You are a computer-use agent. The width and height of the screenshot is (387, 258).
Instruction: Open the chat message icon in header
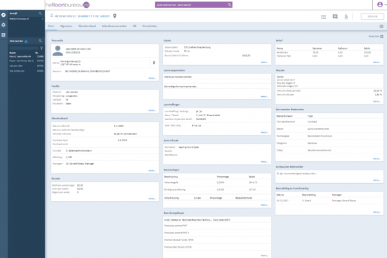coord(335,16)
